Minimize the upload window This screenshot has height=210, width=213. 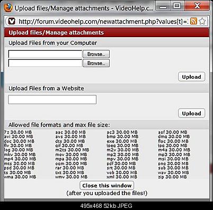click(x=164, y=6)
